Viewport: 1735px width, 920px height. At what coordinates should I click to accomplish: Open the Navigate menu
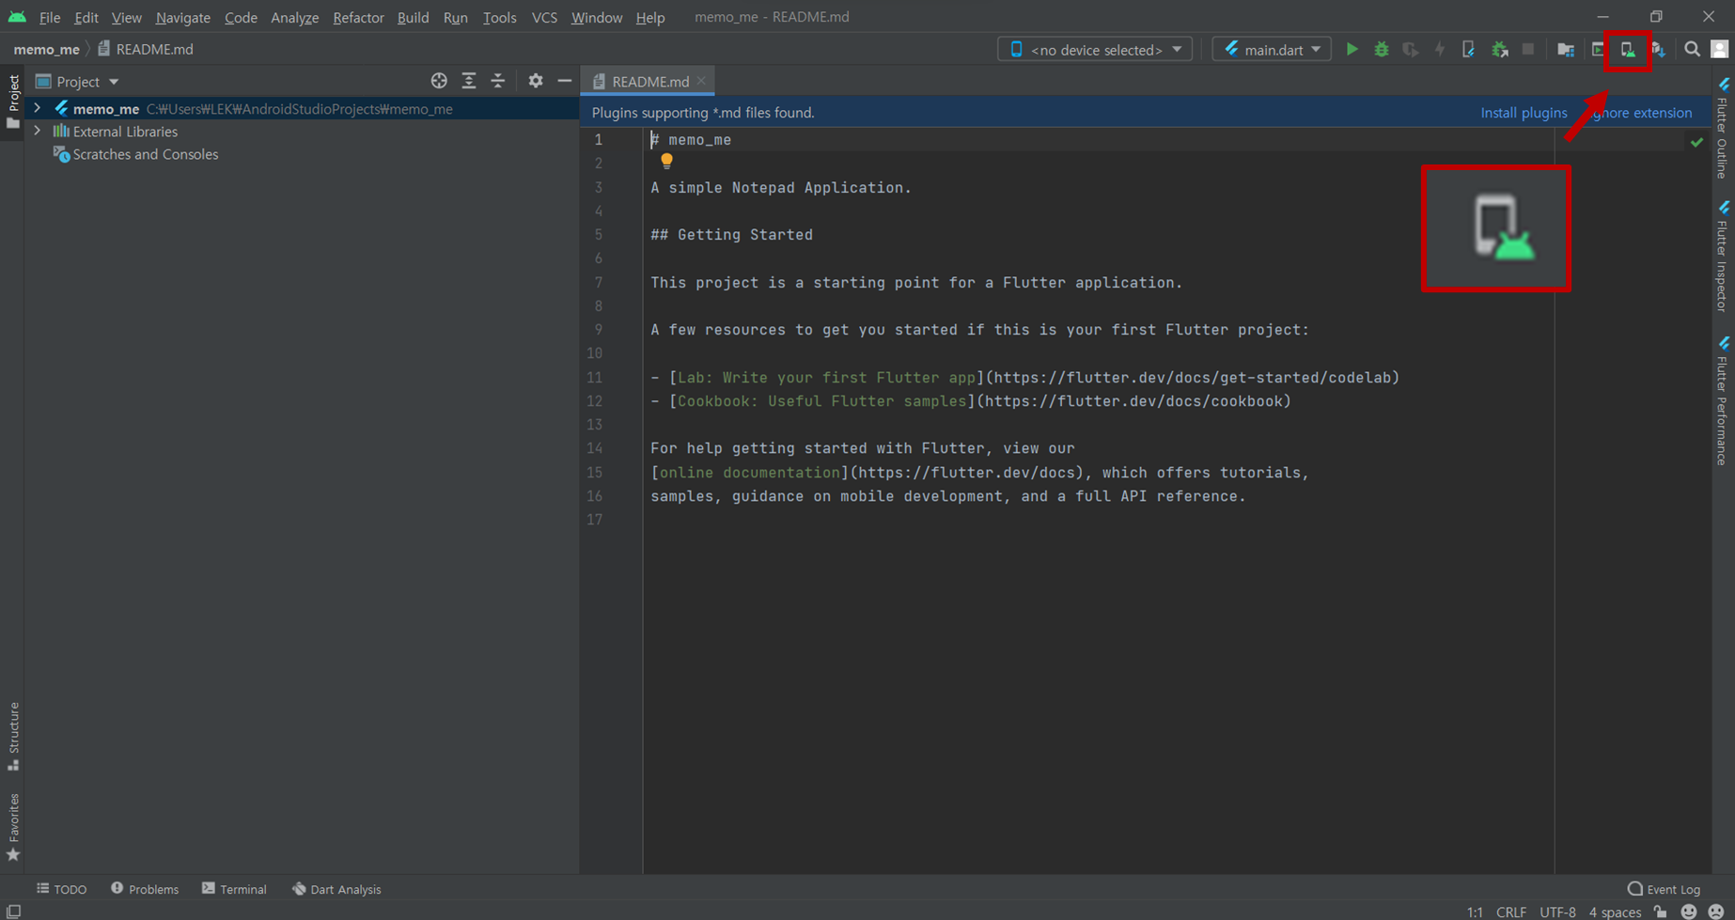(182, 17)
